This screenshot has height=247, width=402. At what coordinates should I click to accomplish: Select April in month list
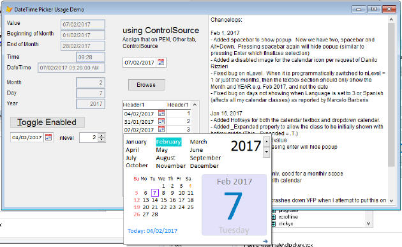coord(132,150)
